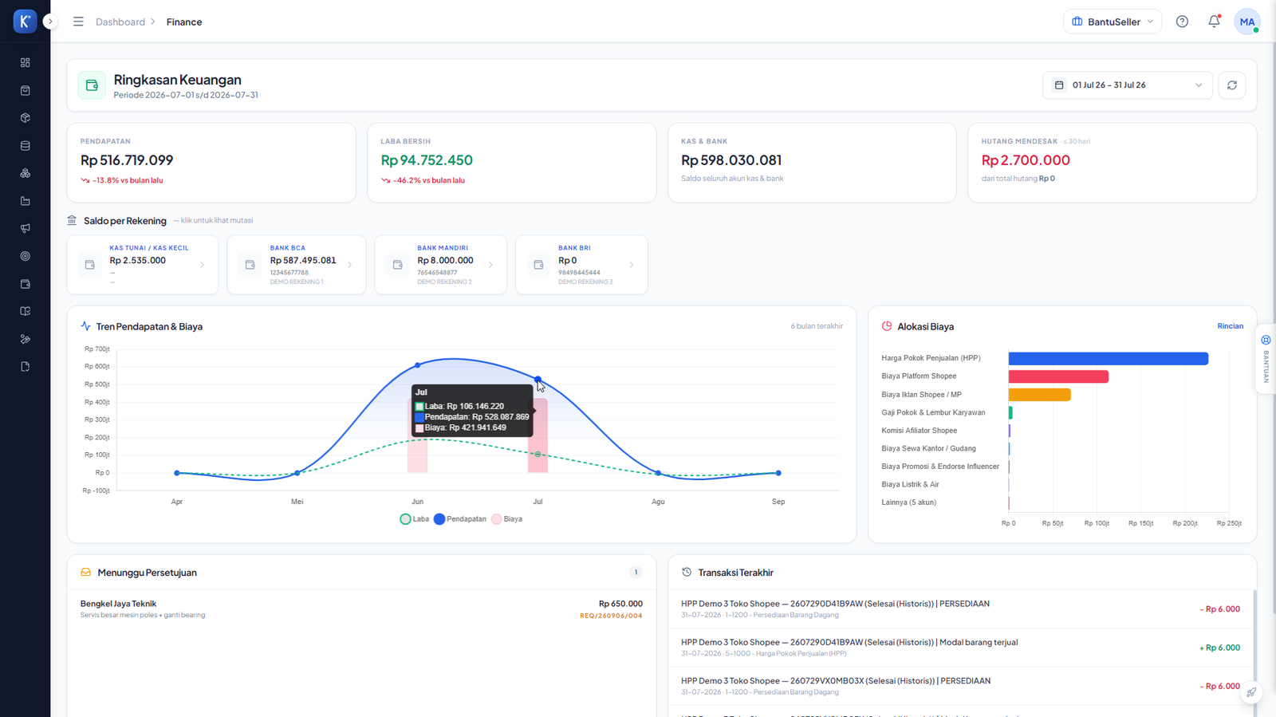Toggle the Laba series in chart legend

pyautogui.click(x=415, y=519)
